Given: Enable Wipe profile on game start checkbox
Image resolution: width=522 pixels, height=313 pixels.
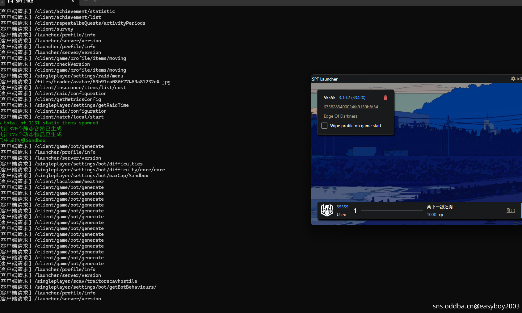Looking at the screenshot, I should click(324, 126).
